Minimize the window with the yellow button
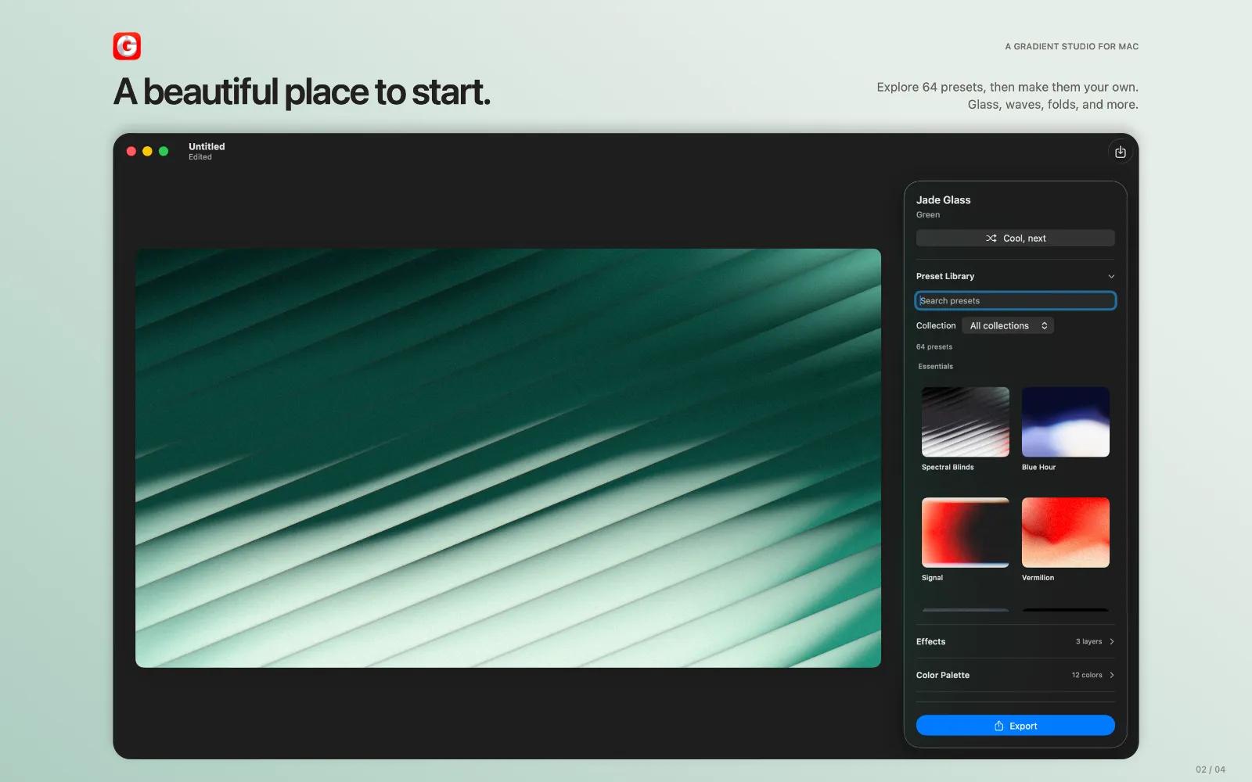 (x=147, y=151)
